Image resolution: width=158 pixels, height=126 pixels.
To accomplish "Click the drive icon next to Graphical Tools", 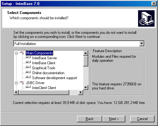I will [28, 67].
